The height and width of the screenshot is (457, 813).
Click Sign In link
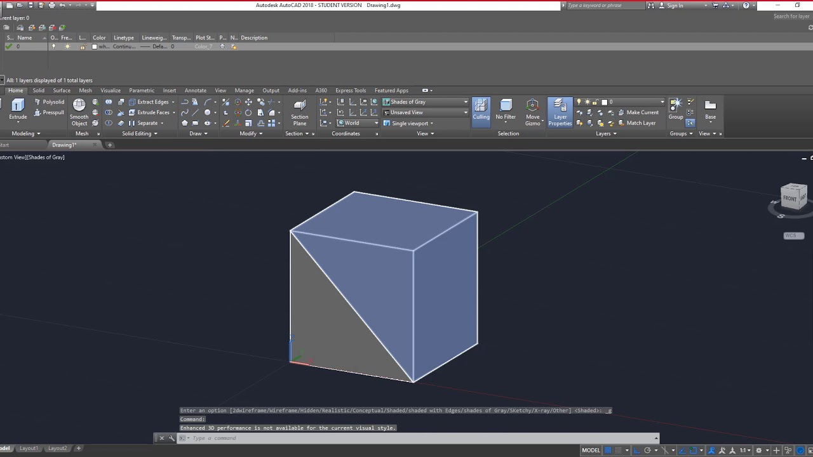coord(675,6)
